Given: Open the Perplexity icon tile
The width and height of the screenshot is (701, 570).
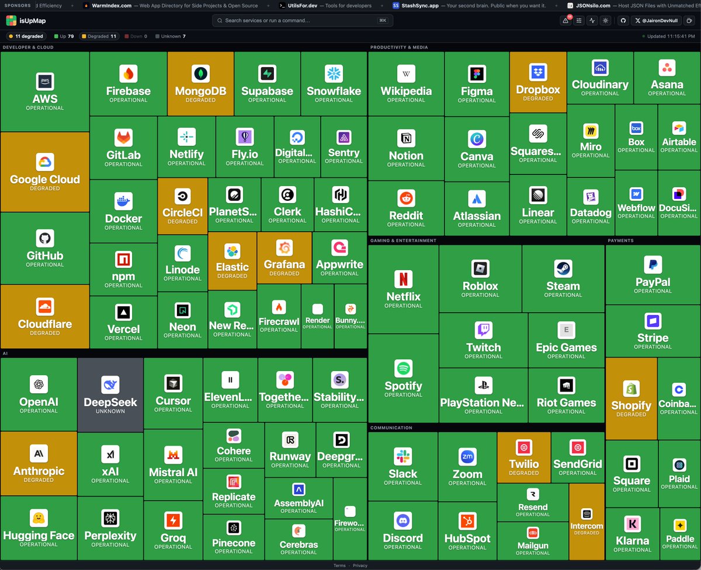Looking at the screenshot, I should [110, 518].
